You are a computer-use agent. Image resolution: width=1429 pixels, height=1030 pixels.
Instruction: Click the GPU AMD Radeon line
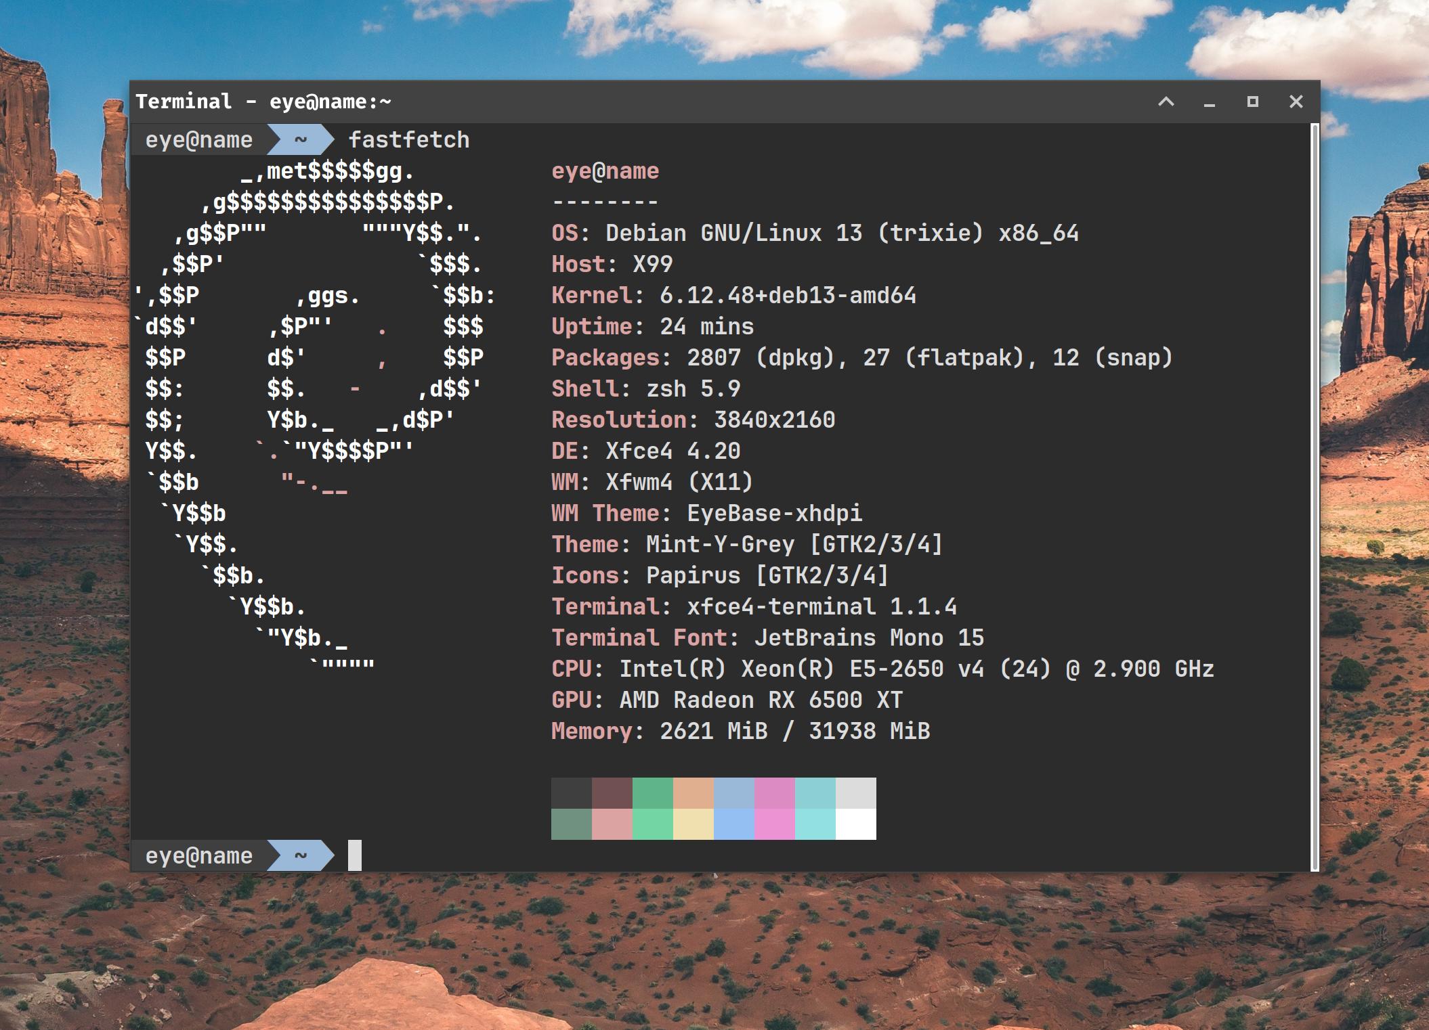726,700
